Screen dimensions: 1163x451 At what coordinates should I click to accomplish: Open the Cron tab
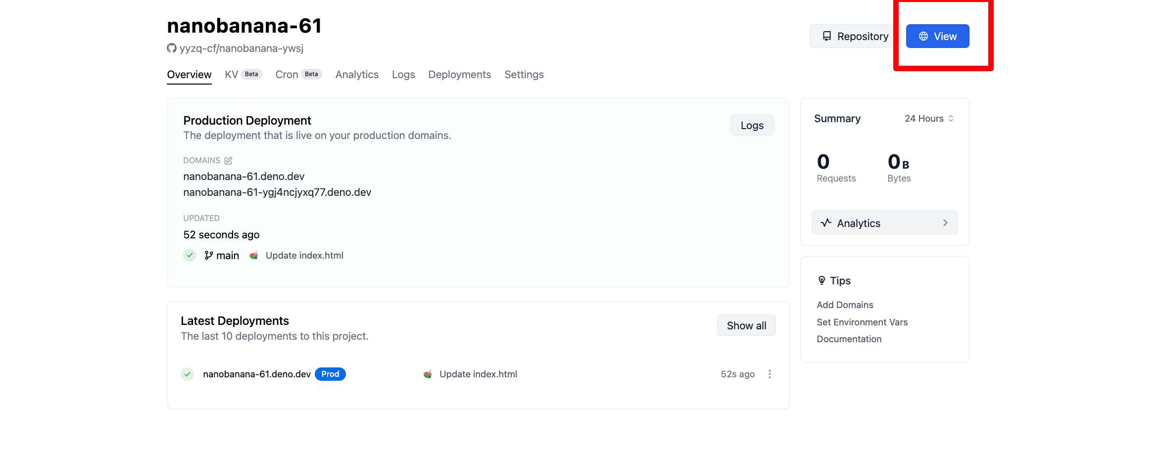[287, 75]
